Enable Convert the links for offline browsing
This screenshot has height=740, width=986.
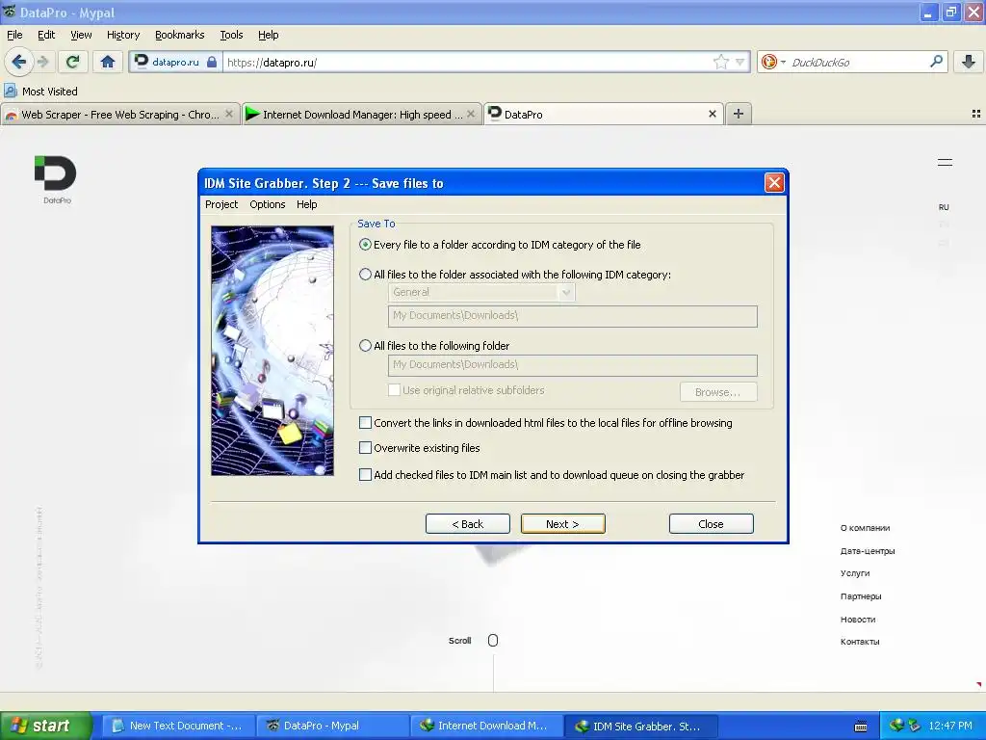pos(365,423)
